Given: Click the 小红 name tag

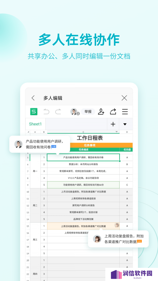Looking at the screenshot, I should tap(139, 241).
